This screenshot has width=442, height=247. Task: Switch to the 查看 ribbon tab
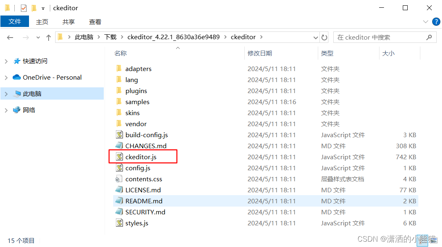click(x=95, y=22)
